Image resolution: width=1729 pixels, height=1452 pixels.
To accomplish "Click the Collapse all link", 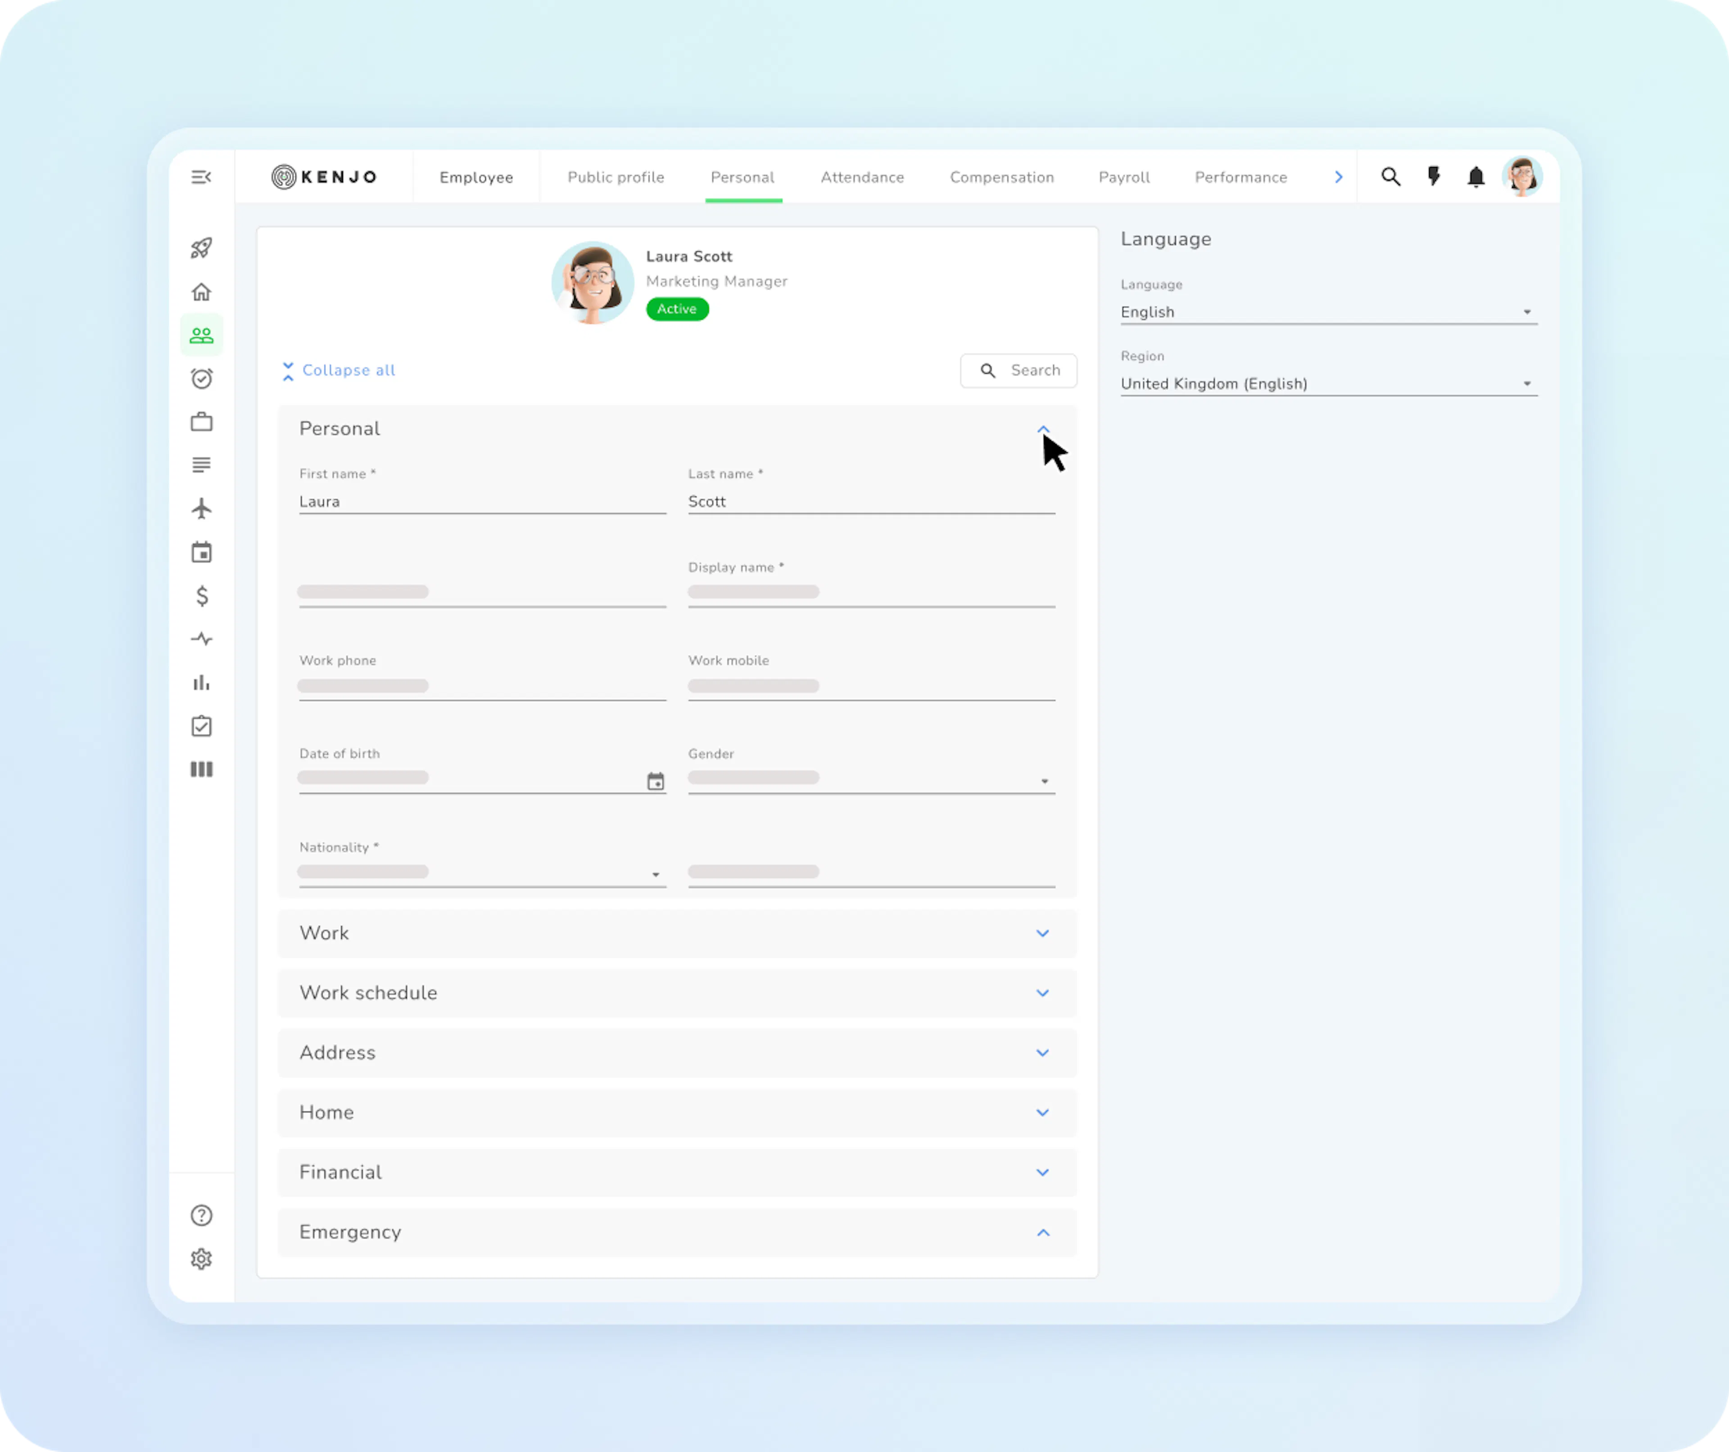I will (339, 371).
